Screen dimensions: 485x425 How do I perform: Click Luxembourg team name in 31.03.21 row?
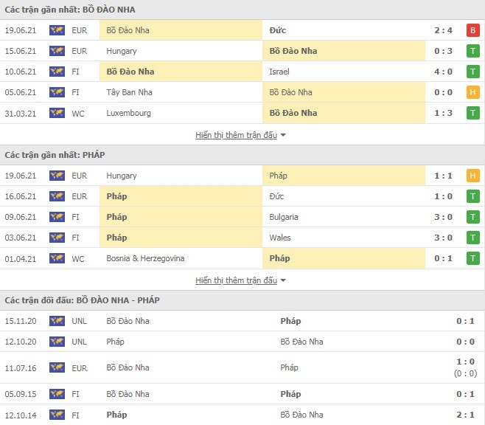pyautogui.click(x=128, y=114)
